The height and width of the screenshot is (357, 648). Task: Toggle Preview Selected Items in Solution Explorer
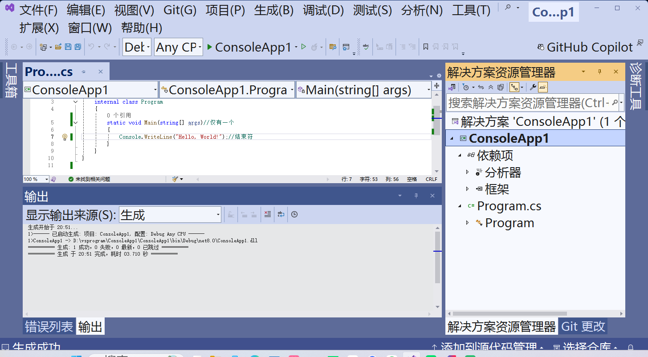[x=542, y=87]
